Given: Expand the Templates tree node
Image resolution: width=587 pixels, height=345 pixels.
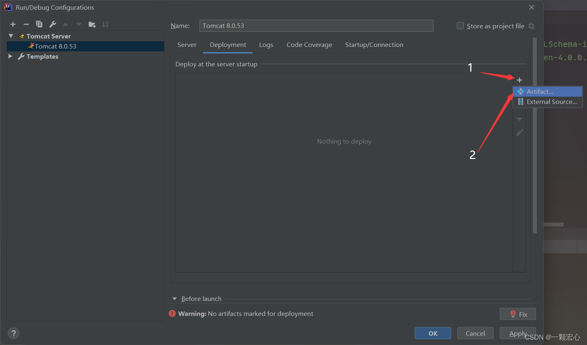Looking at the screenshot, I should coord(11,56).
